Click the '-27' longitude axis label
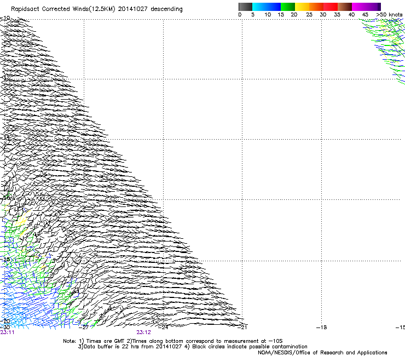The image size is (405, 356). pos(85,328)
